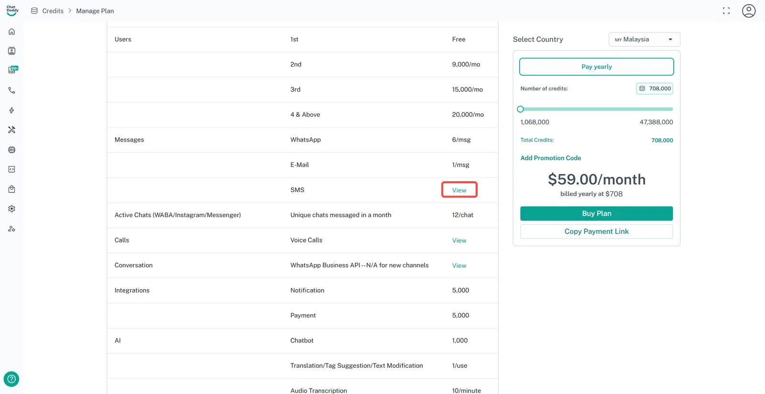The height and width of the screenshot is (394, 765).
Task: Click the credits slider handle
Action: [x=521, y=109]
